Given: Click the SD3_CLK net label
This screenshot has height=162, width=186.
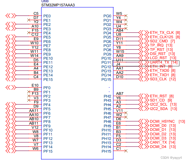Looking at the screenshot, I should [x=158, y=79].
